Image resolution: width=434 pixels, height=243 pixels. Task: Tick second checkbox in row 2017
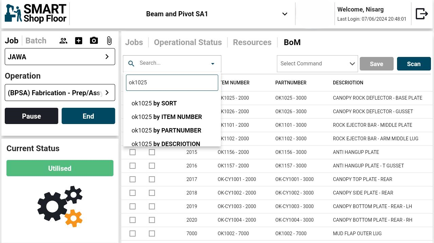pyautogui.click(x=152, y=179)
